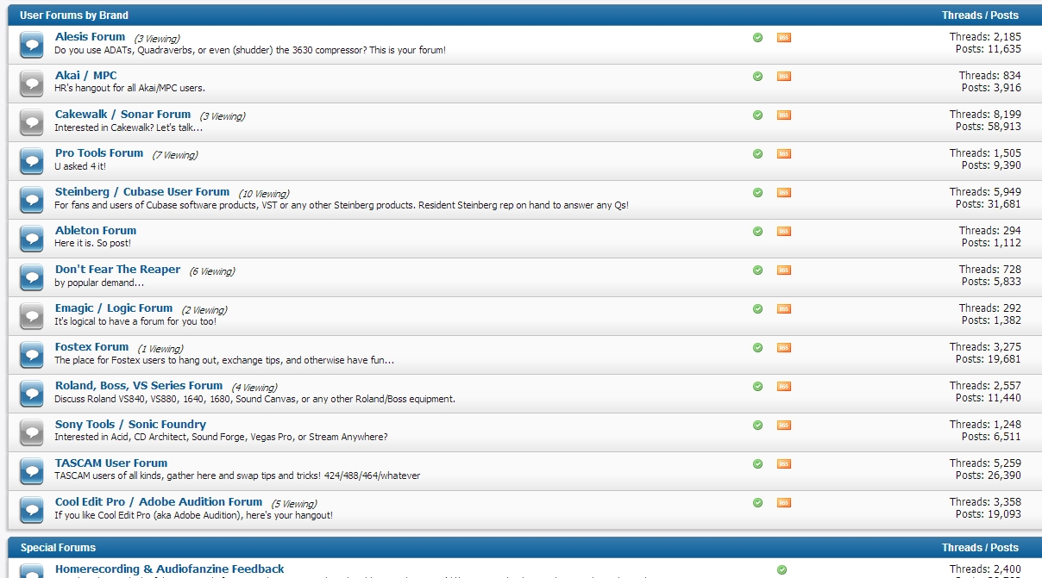
Task: Open the RSS feed icon for Cool Edit Pro / Adobe Audition
Action: click(x=783, y=503)
